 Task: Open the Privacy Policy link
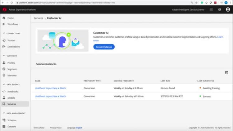pyautogui.click(x=56, y=128)
